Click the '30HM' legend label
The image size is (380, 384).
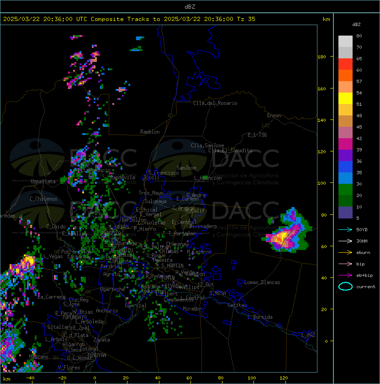point(362,241)
